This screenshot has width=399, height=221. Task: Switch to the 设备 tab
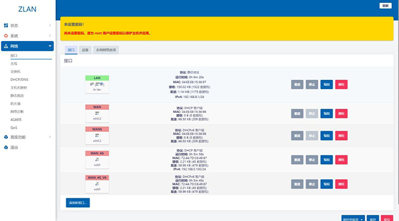tap(85, 50)
